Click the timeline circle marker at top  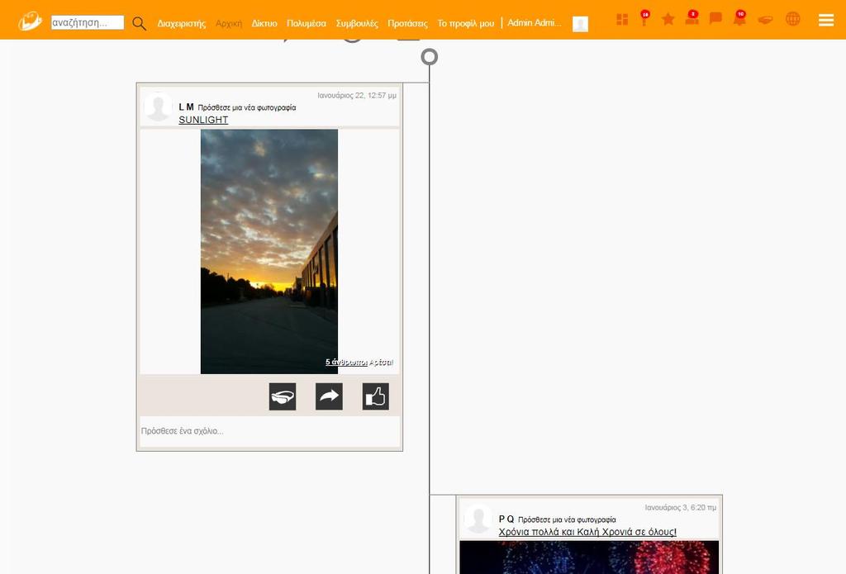[x=429, y=57]
